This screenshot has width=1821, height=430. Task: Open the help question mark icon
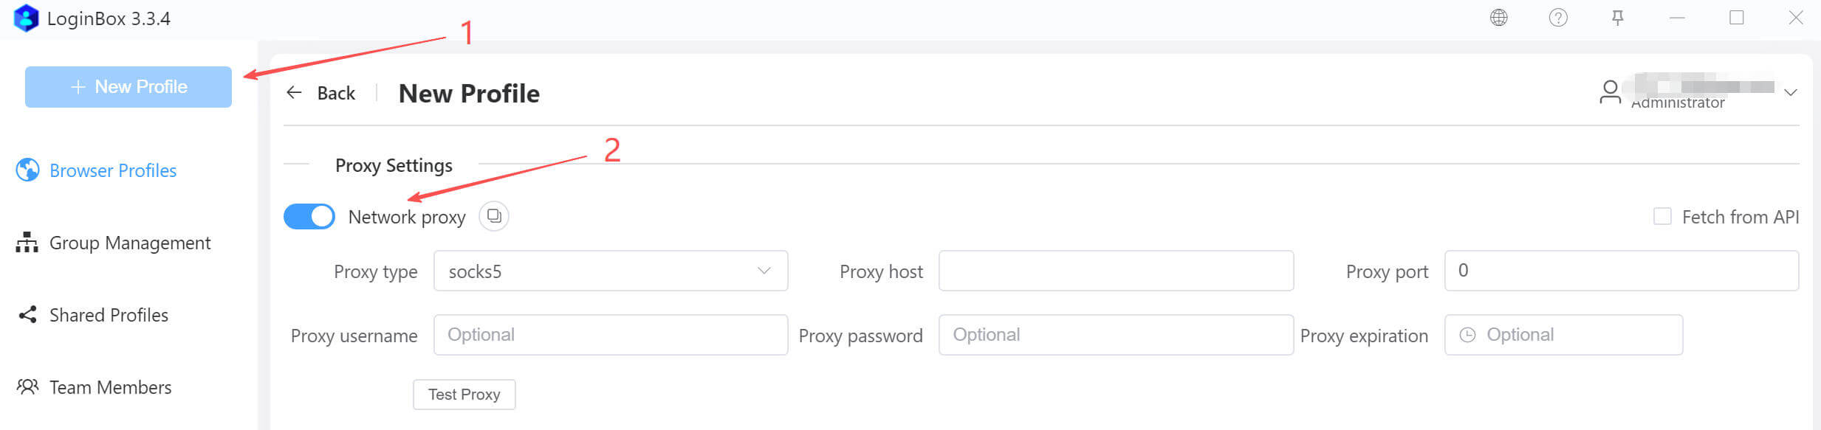click(x=1558, y=18)
